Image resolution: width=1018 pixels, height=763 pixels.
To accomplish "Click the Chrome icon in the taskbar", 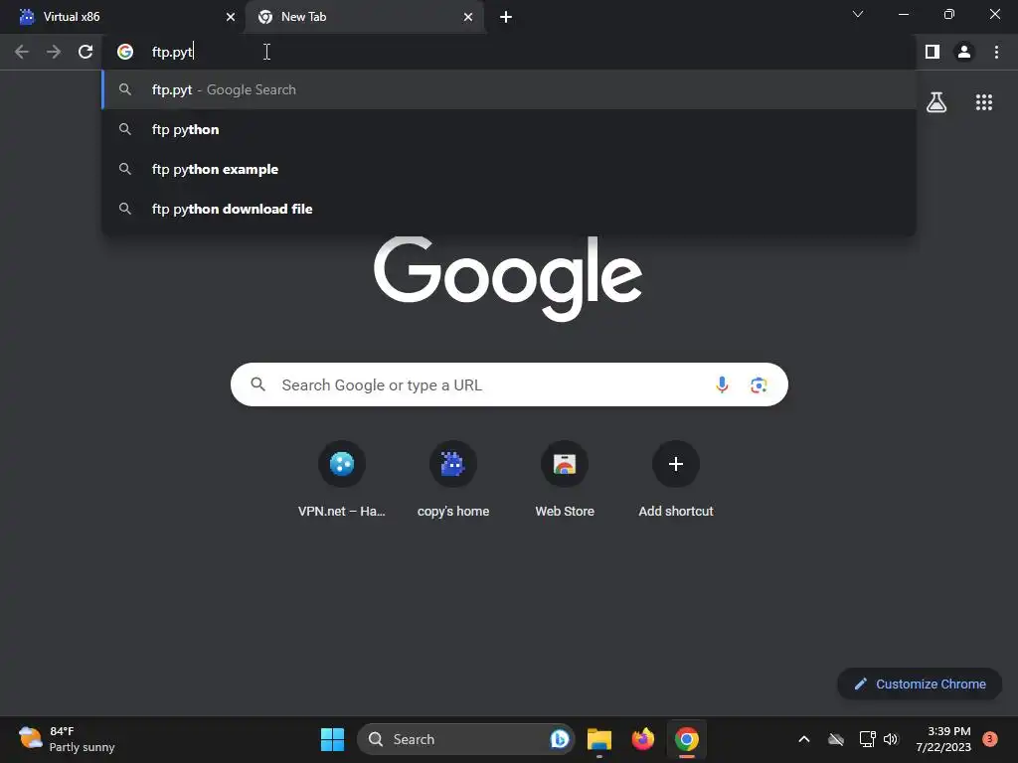I will tap(686, 739).
